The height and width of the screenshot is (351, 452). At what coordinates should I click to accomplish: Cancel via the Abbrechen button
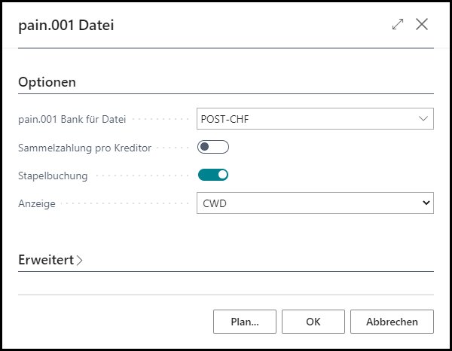(x=392, y=322)
